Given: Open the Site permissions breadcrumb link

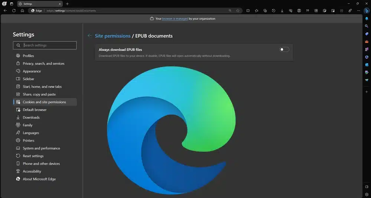Looking at the screenshot, I should [113, 36].
